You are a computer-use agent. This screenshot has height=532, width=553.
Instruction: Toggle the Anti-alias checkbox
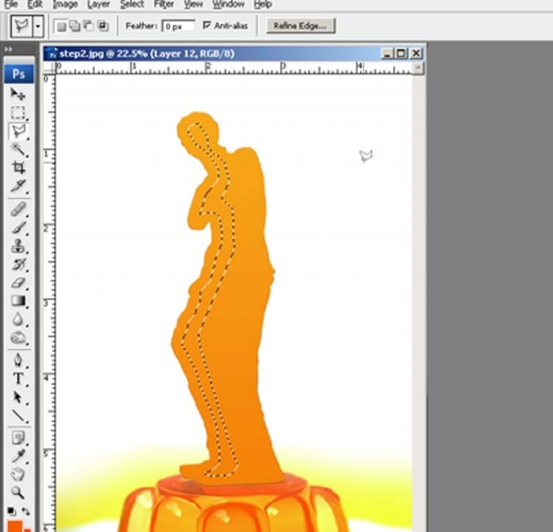click(x=206, y=26)
